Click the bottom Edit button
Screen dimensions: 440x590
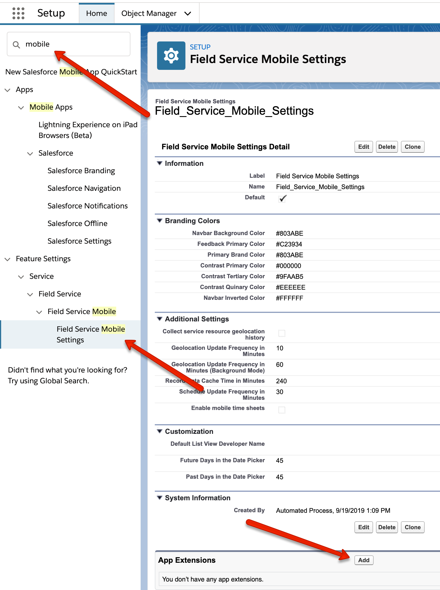[363, 527]
